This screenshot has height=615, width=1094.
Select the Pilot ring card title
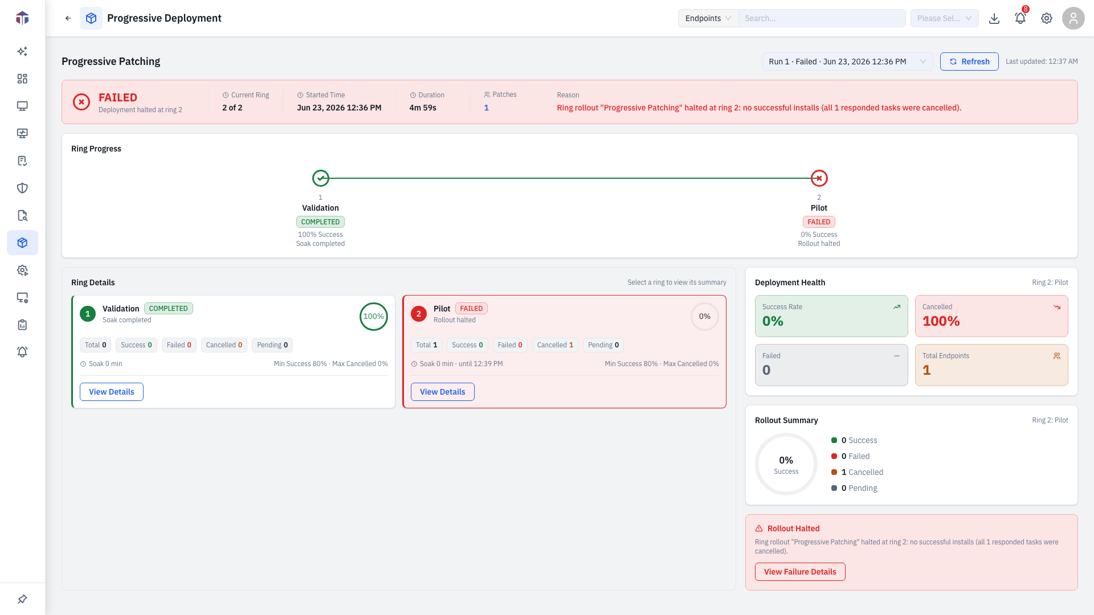click(x=442, y=309)
